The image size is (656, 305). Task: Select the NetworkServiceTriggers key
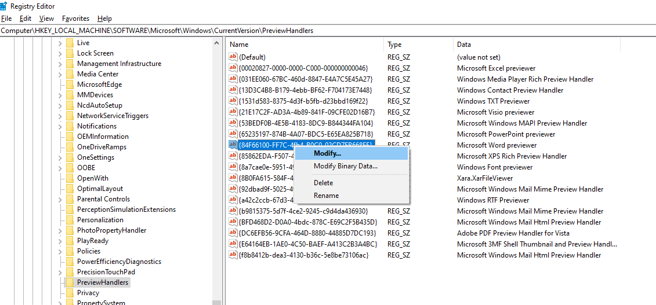pyautogui.click(x=113, y=116)
